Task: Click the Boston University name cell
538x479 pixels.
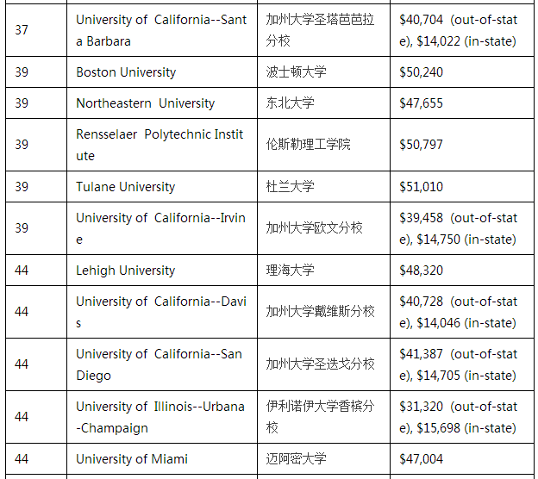Action: (126, 72)
